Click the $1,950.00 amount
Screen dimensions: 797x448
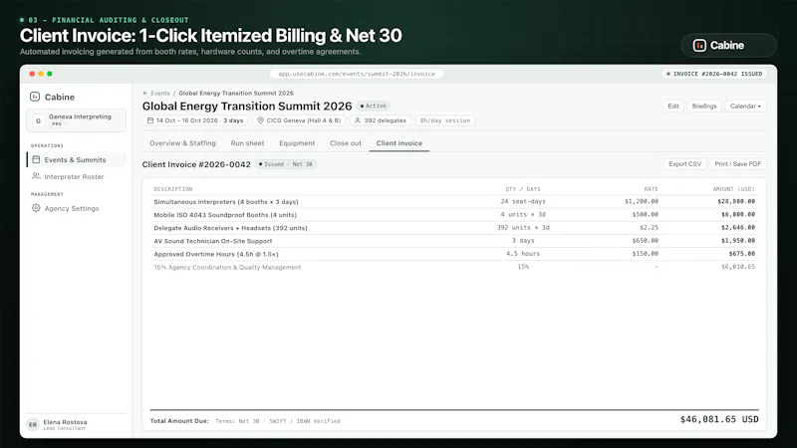click(738, 241)
